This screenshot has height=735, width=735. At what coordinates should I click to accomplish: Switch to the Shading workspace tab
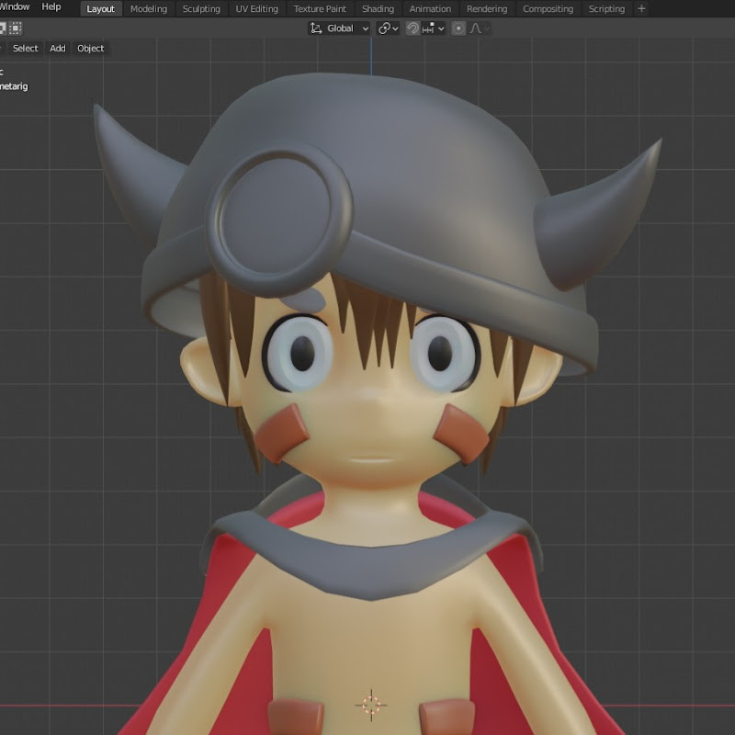pyautogui.click(x=378, y=9)
